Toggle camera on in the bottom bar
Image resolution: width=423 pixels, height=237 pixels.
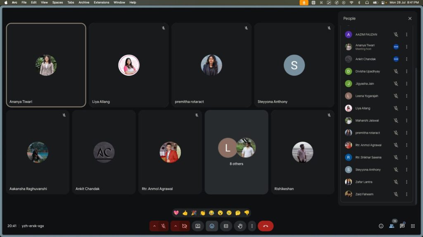[185, 226]
